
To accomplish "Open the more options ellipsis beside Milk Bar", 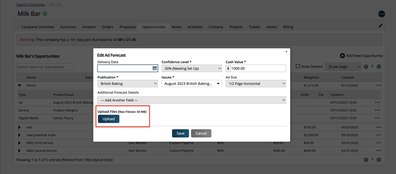I will tap(381, 14).
